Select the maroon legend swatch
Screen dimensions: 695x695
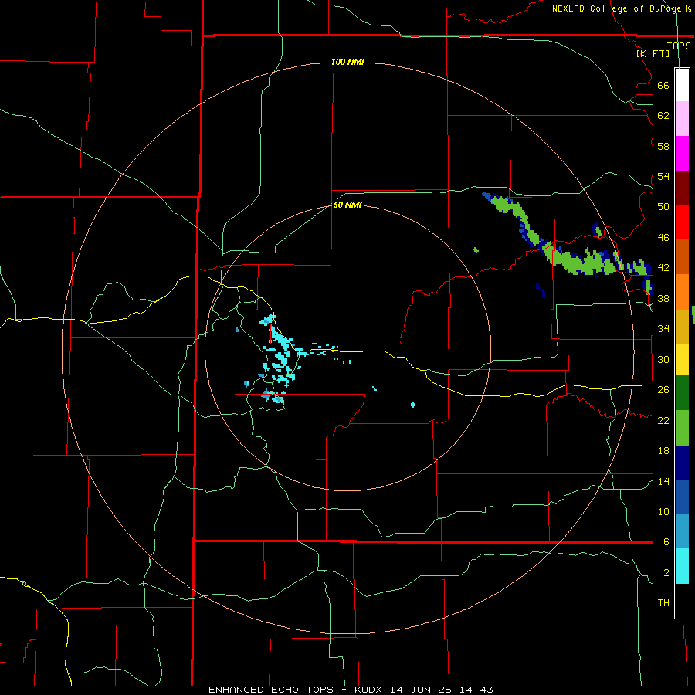[682, 188]
